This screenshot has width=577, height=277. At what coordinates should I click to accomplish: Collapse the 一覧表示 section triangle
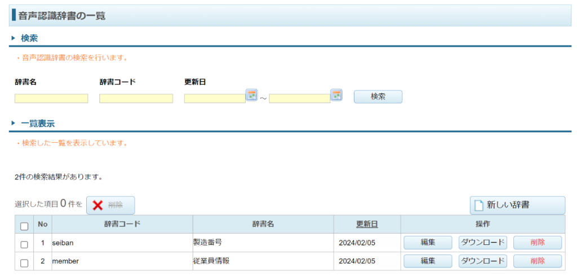click(x=13, y=123)
